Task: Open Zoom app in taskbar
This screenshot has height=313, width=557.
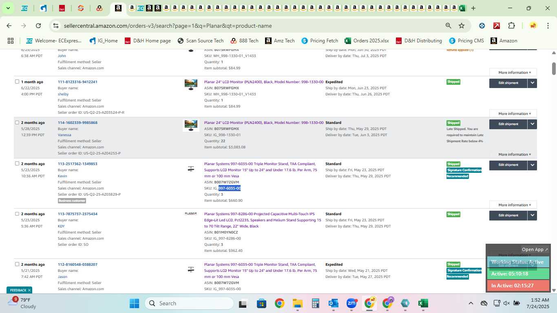Action: click(x=351, y=303)
